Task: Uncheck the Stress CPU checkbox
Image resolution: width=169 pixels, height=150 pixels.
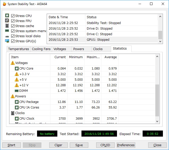Action: (13, 16)
